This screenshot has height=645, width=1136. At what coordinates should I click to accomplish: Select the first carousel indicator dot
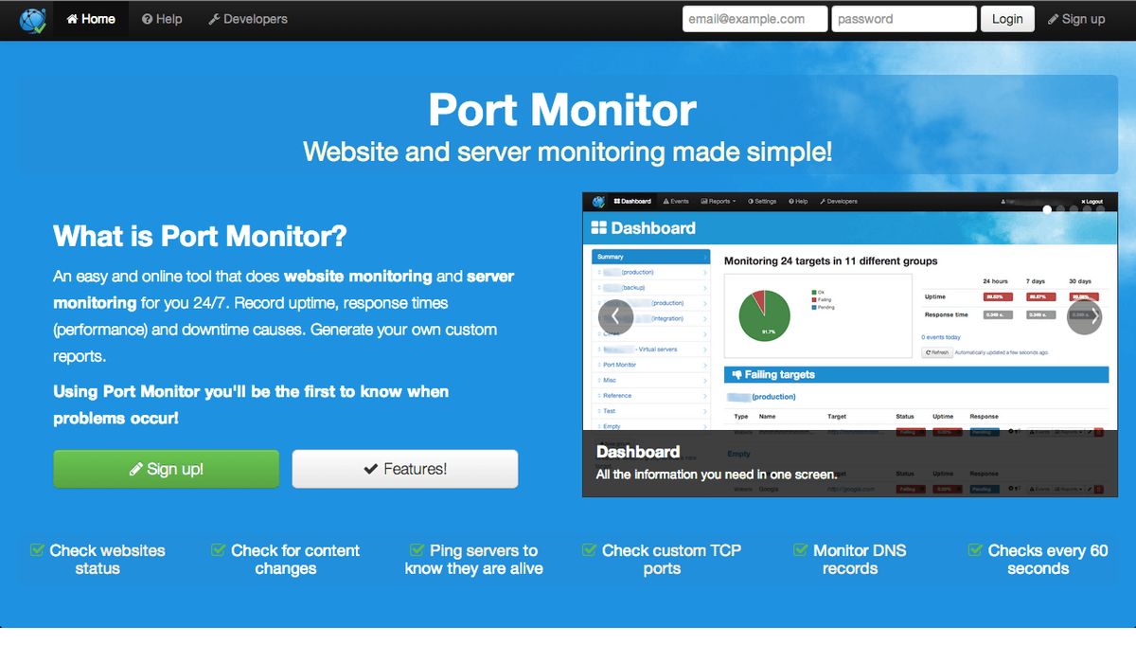pos(1047,209)
